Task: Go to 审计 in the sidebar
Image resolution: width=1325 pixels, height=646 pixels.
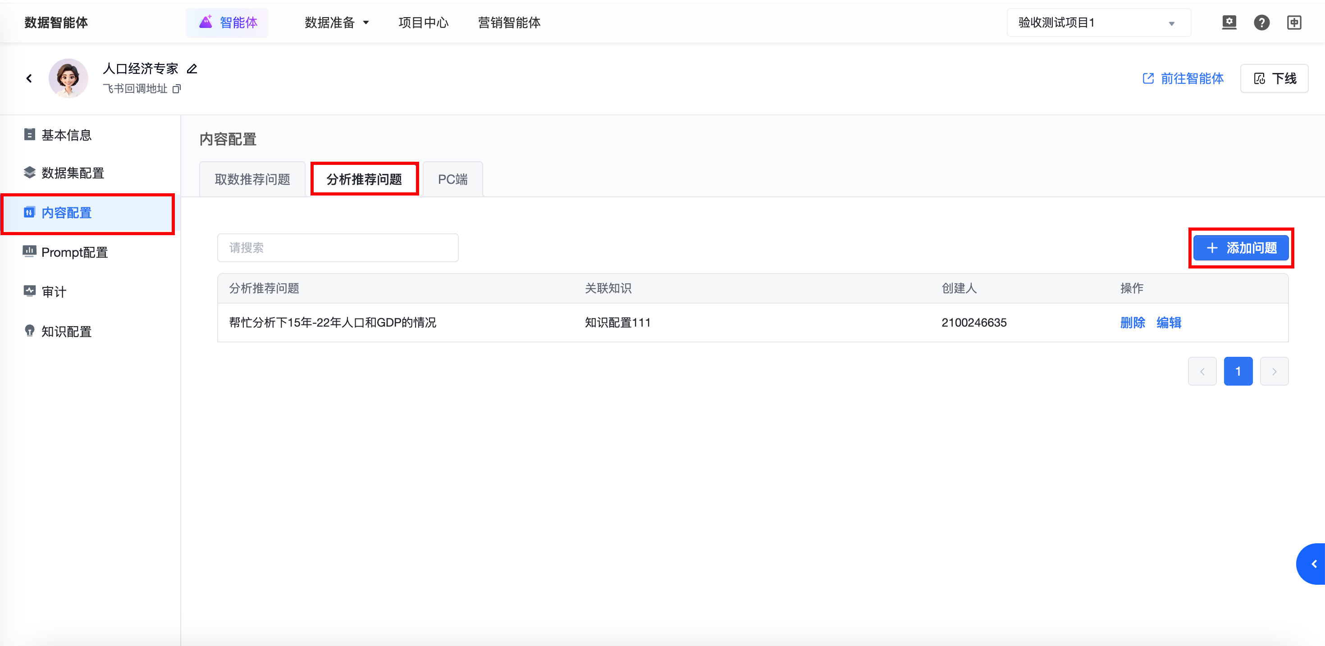Action: [54, 291]
